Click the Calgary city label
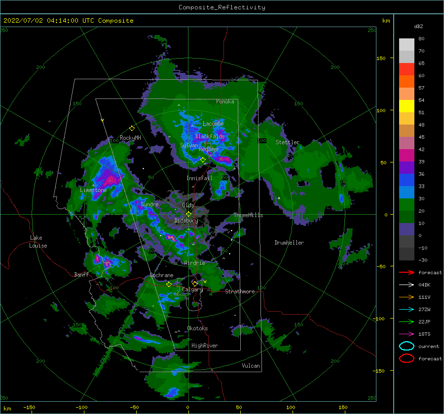This screenshot has height=414, width=444. coord(192,289)
